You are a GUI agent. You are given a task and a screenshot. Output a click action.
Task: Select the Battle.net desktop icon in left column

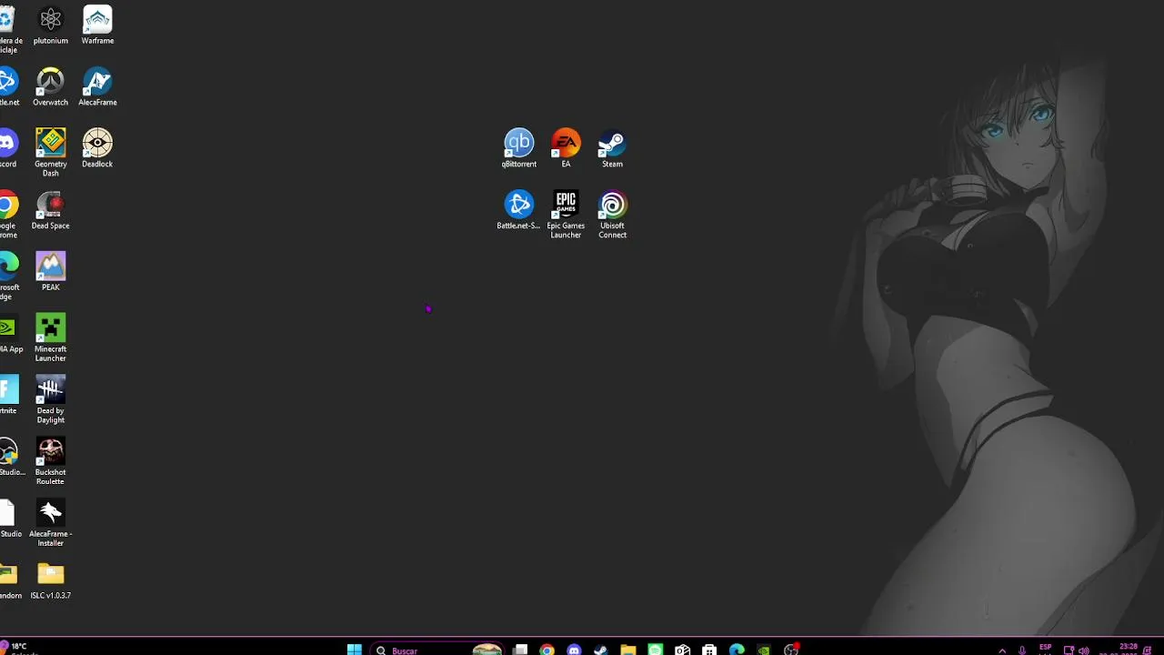coord(7,86)
